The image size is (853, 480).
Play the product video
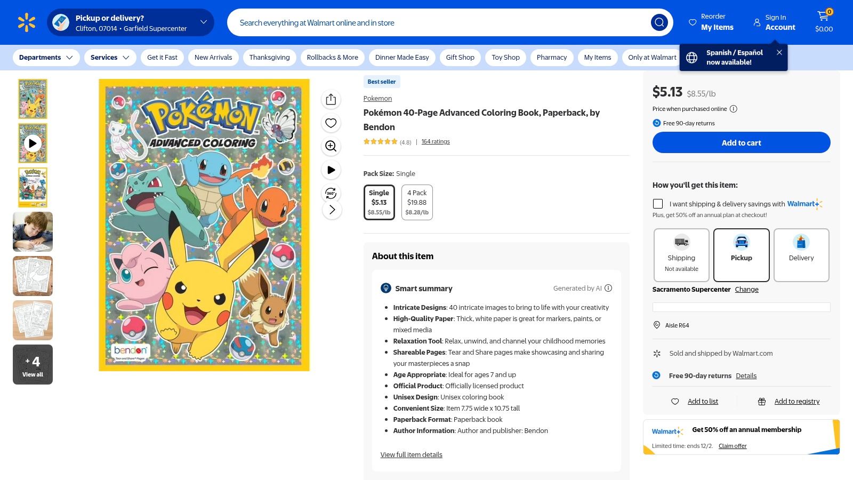pos(331,170)
